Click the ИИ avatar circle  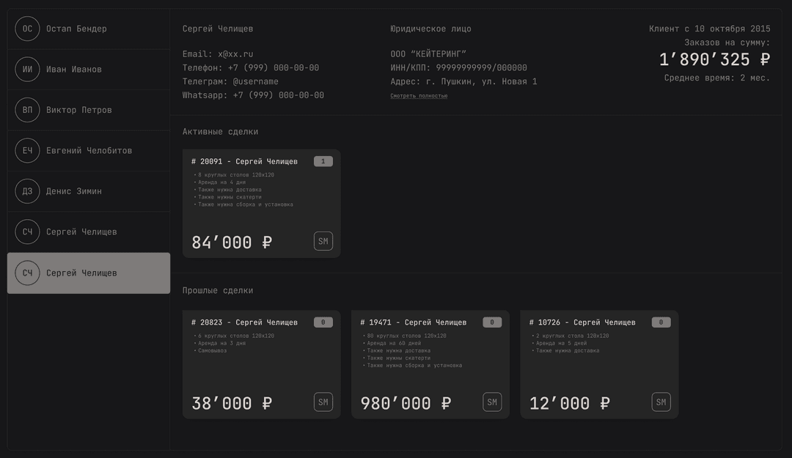click(27, 69)
